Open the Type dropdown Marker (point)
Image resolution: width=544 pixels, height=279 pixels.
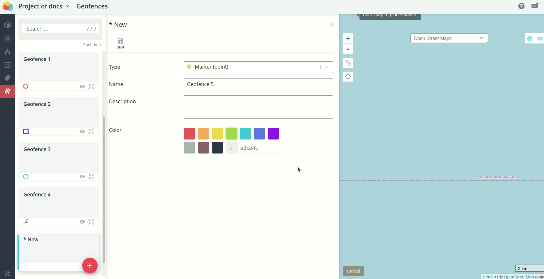click(258, 67)
